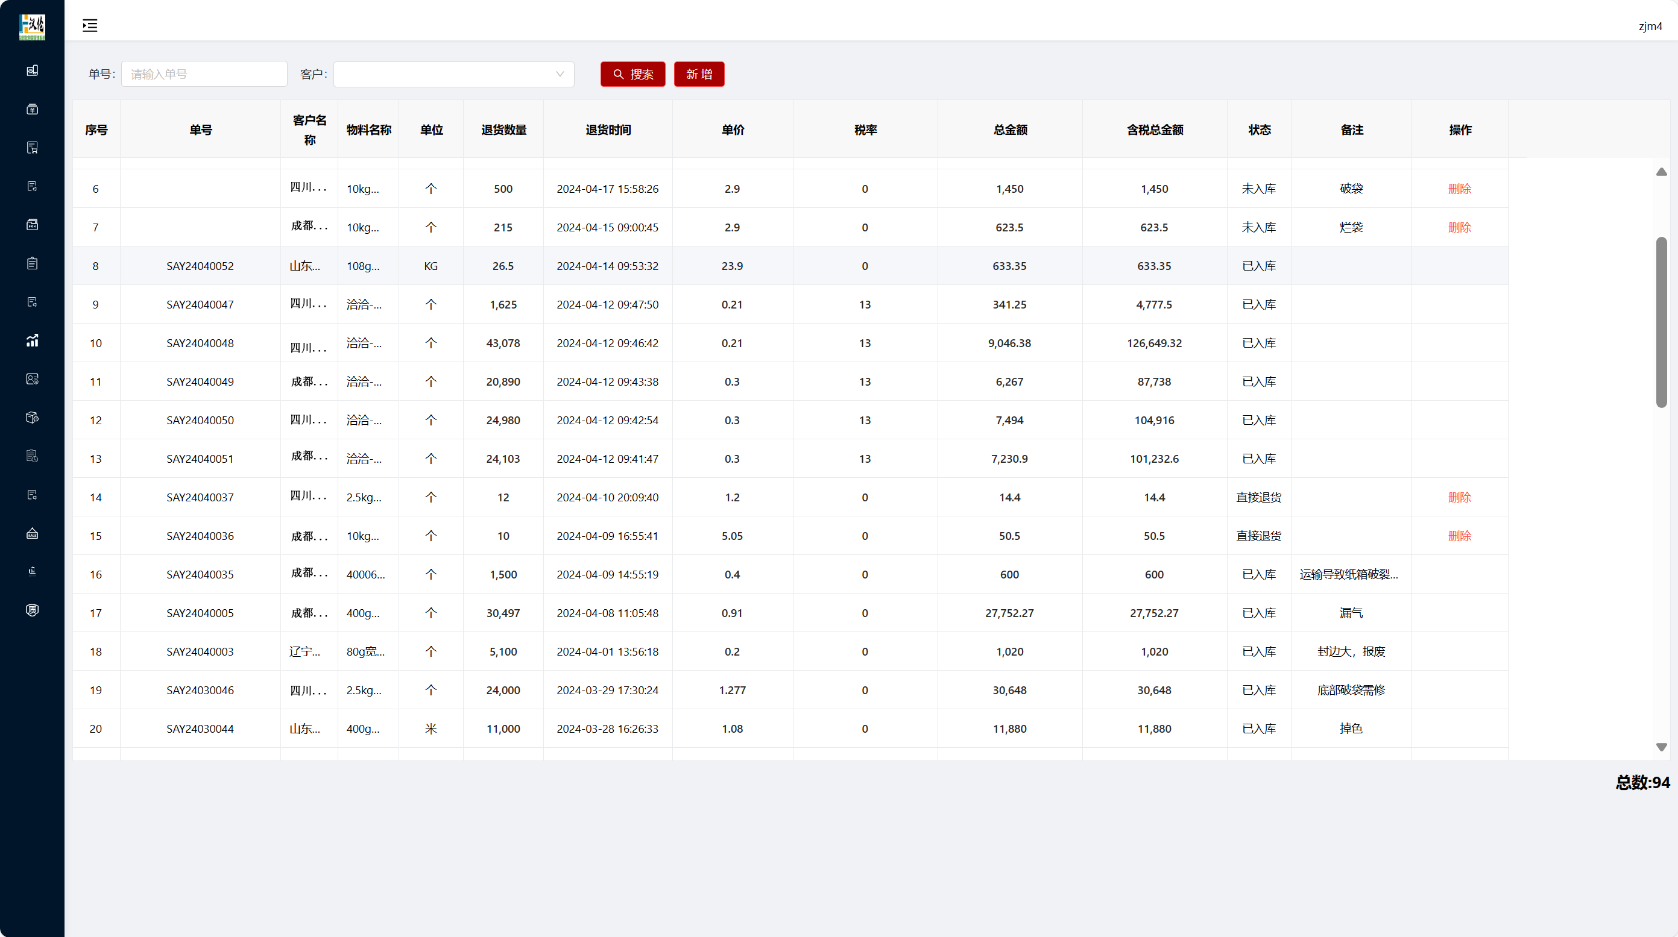Click tax-inclusive total 126,649.32
Image resolution: width=1678 pixels, height=937 pixels.
[1154, 343]
